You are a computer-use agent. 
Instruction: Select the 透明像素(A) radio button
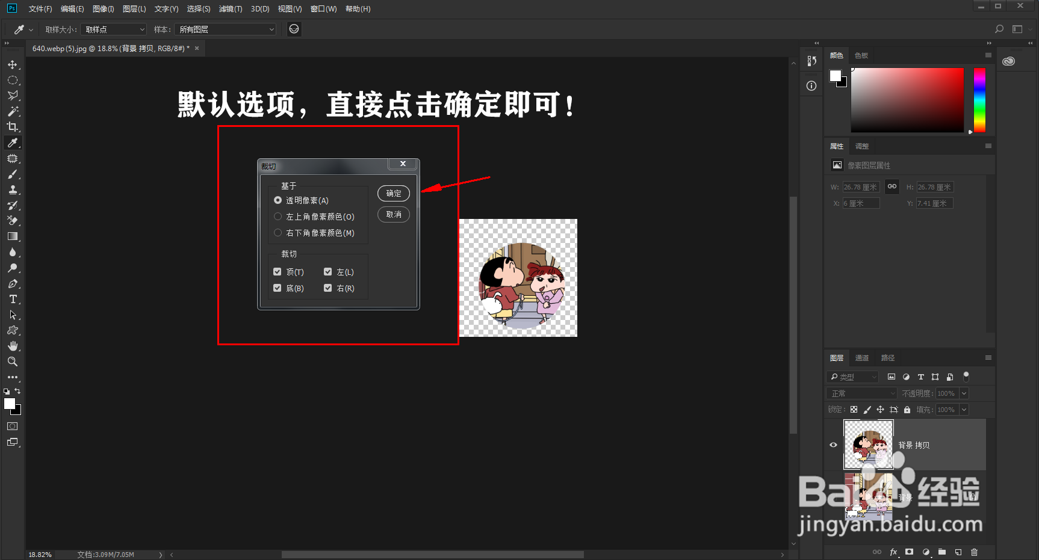point(278,200)
